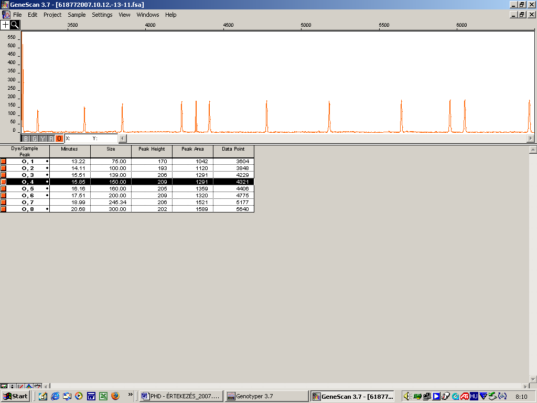This screenshot has height=403, width=537.
Task: Open the Windows menu
Action: (147, 15)
